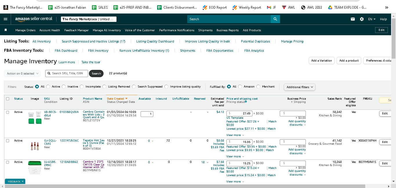Check the GJ-GQLL-C9AS row checkbox
This screenshot has width=396, height=188.
(8, 141)
